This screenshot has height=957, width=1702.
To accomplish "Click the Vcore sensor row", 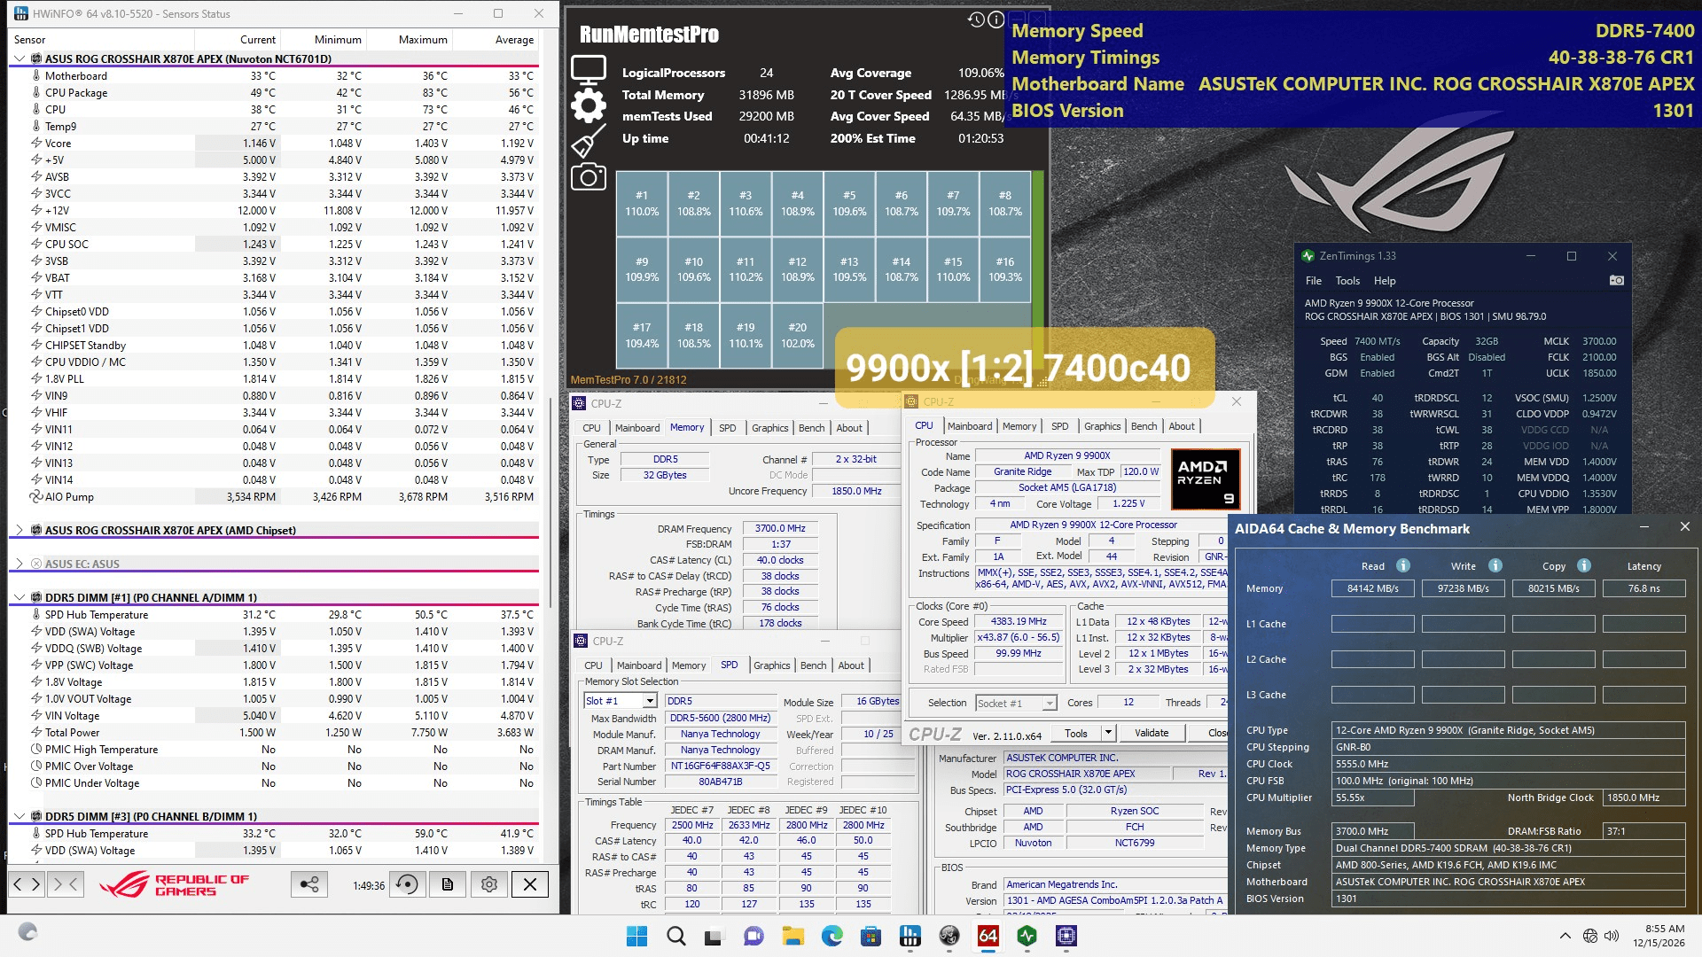I will (274, 143).
